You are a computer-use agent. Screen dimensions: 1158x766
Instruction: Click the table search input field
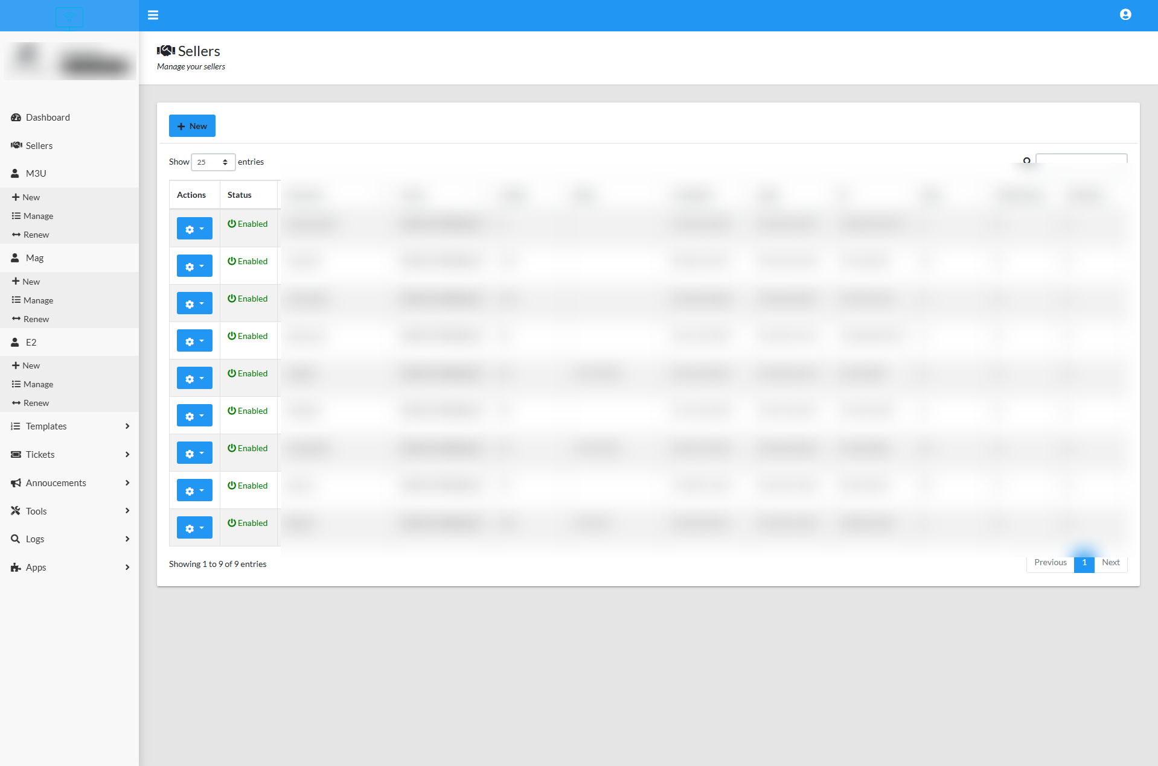coord(1081,159)
